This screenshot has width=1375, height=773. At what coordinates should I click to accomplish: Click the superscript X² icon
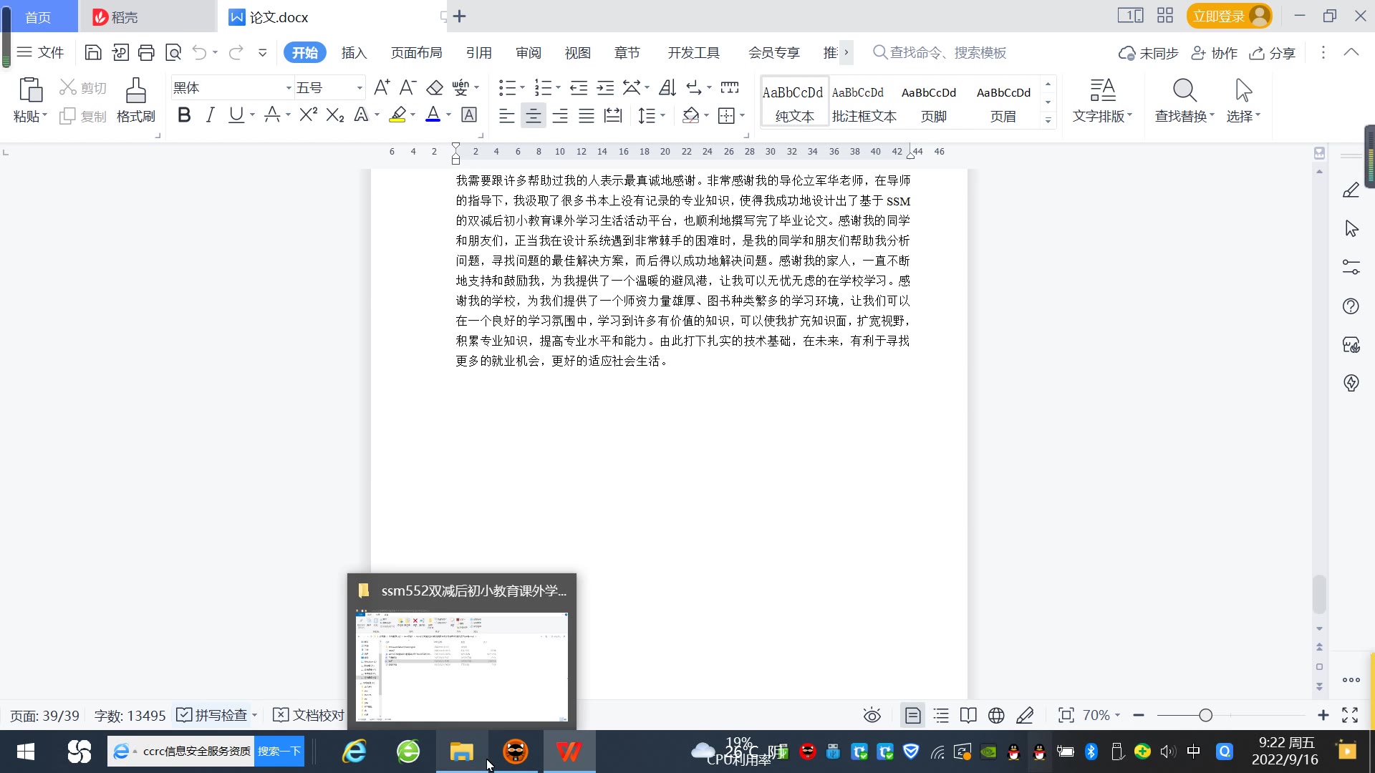click(308, 115)
